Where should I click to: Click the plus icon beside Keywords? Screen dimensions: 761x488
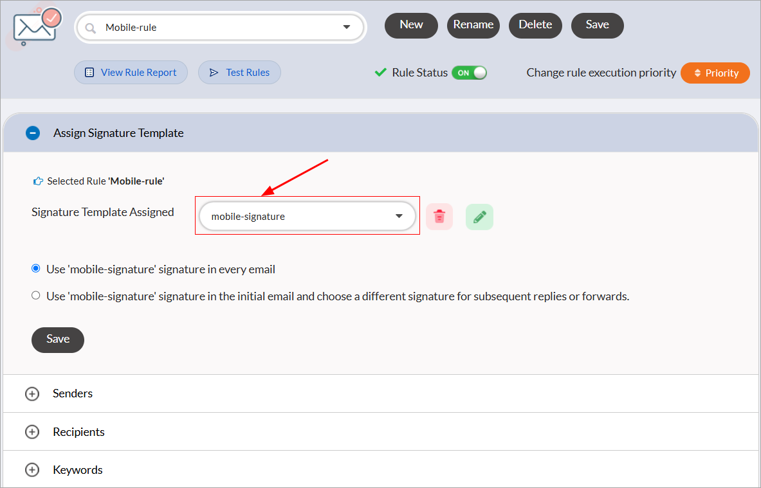32,470
